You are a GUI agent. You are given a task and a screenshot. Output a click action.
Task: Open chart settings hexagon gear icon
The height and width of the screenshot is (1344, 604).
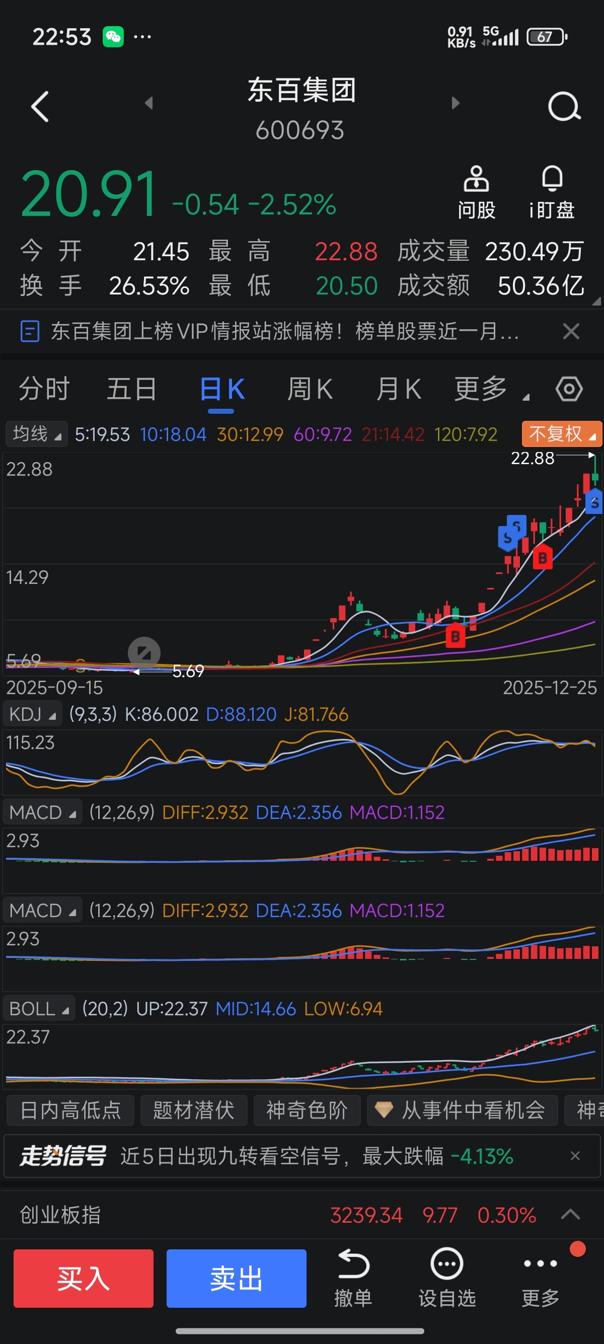click(569, 389)
